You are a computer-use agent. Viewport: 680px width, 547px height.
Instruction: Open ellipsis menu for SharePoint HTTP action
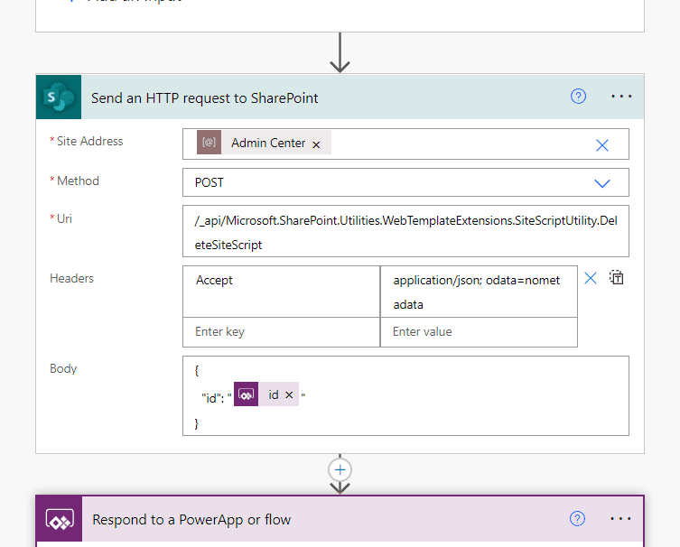click(621, 97)
